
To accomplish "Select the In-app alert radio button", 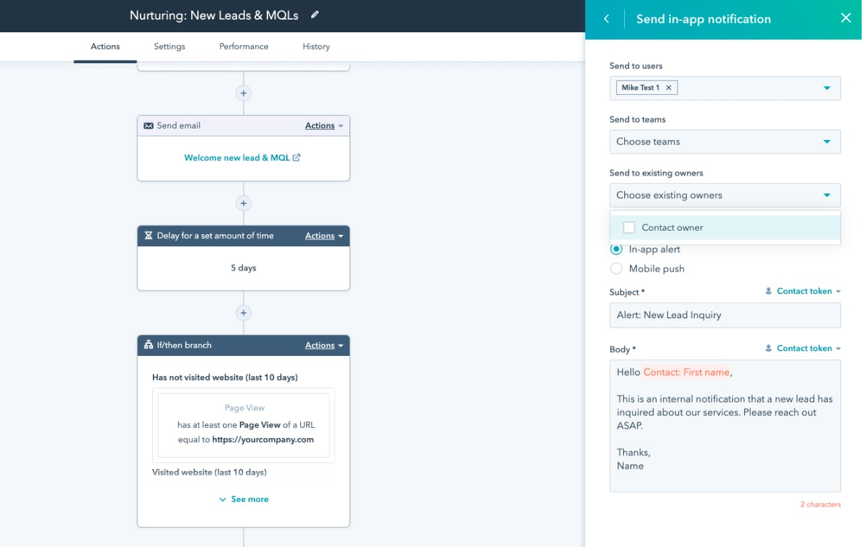I will tap(616, 249).
